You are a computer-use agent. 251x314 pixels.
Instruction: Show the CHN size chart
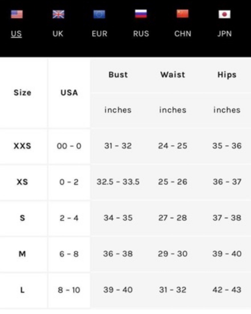pyautogui.click(x=183, y=34)
